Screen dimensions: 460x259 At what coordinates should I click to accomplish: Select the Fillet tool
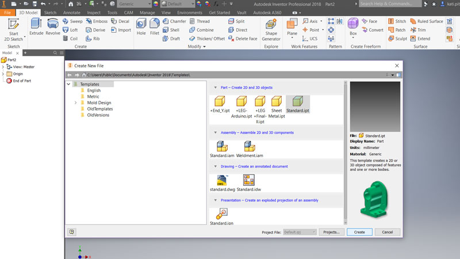(x=155, y=26)
